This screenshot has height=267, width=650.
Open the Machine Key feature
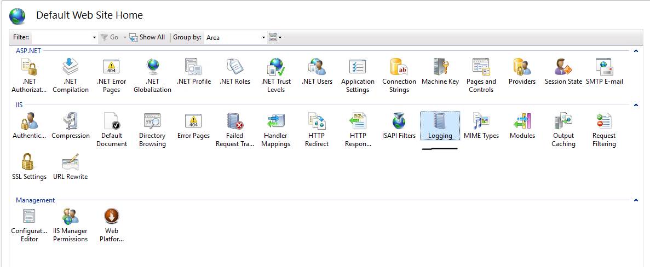coord(440,72)
